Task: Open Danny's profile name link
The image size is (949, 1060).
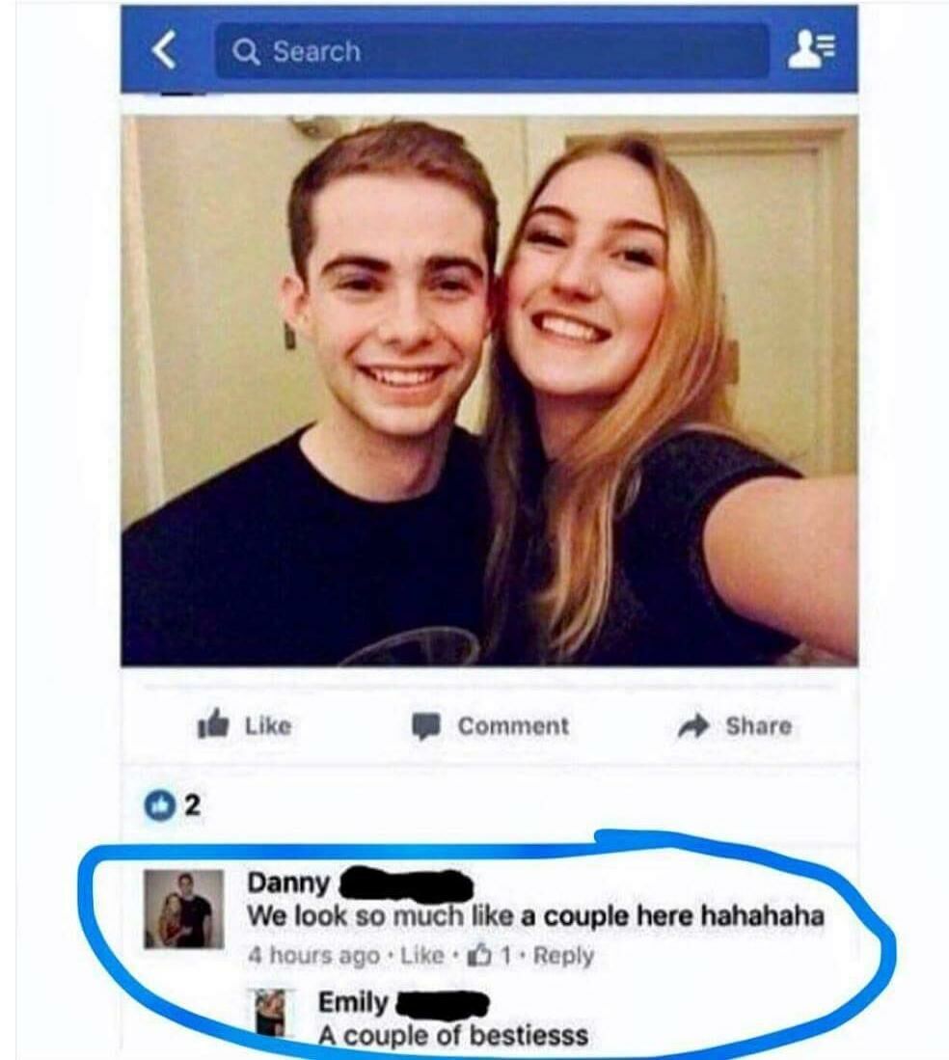Action: tap(288, 883)
